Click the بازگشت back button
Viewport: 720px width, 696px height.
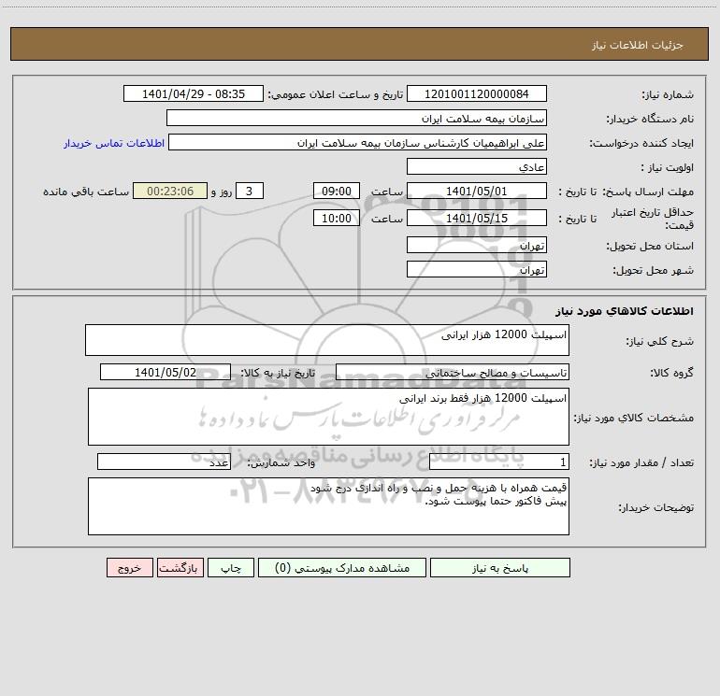coord(180,567)
